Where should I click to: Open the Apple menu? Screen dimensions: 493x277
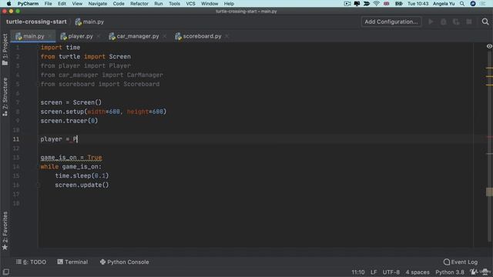[x=8, y=4]
